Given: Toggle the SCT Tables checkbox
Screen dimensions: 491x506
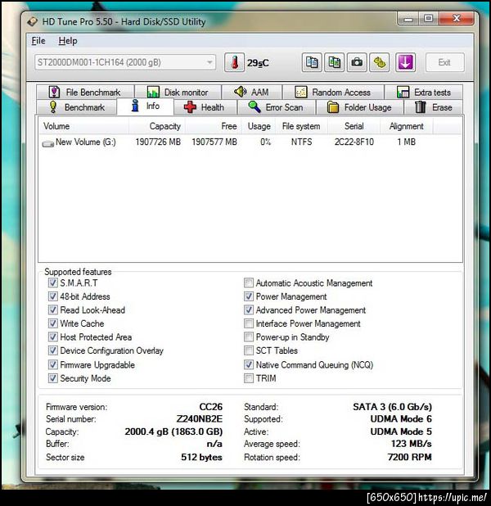Looking at the screenshot, I should point(249,350).
